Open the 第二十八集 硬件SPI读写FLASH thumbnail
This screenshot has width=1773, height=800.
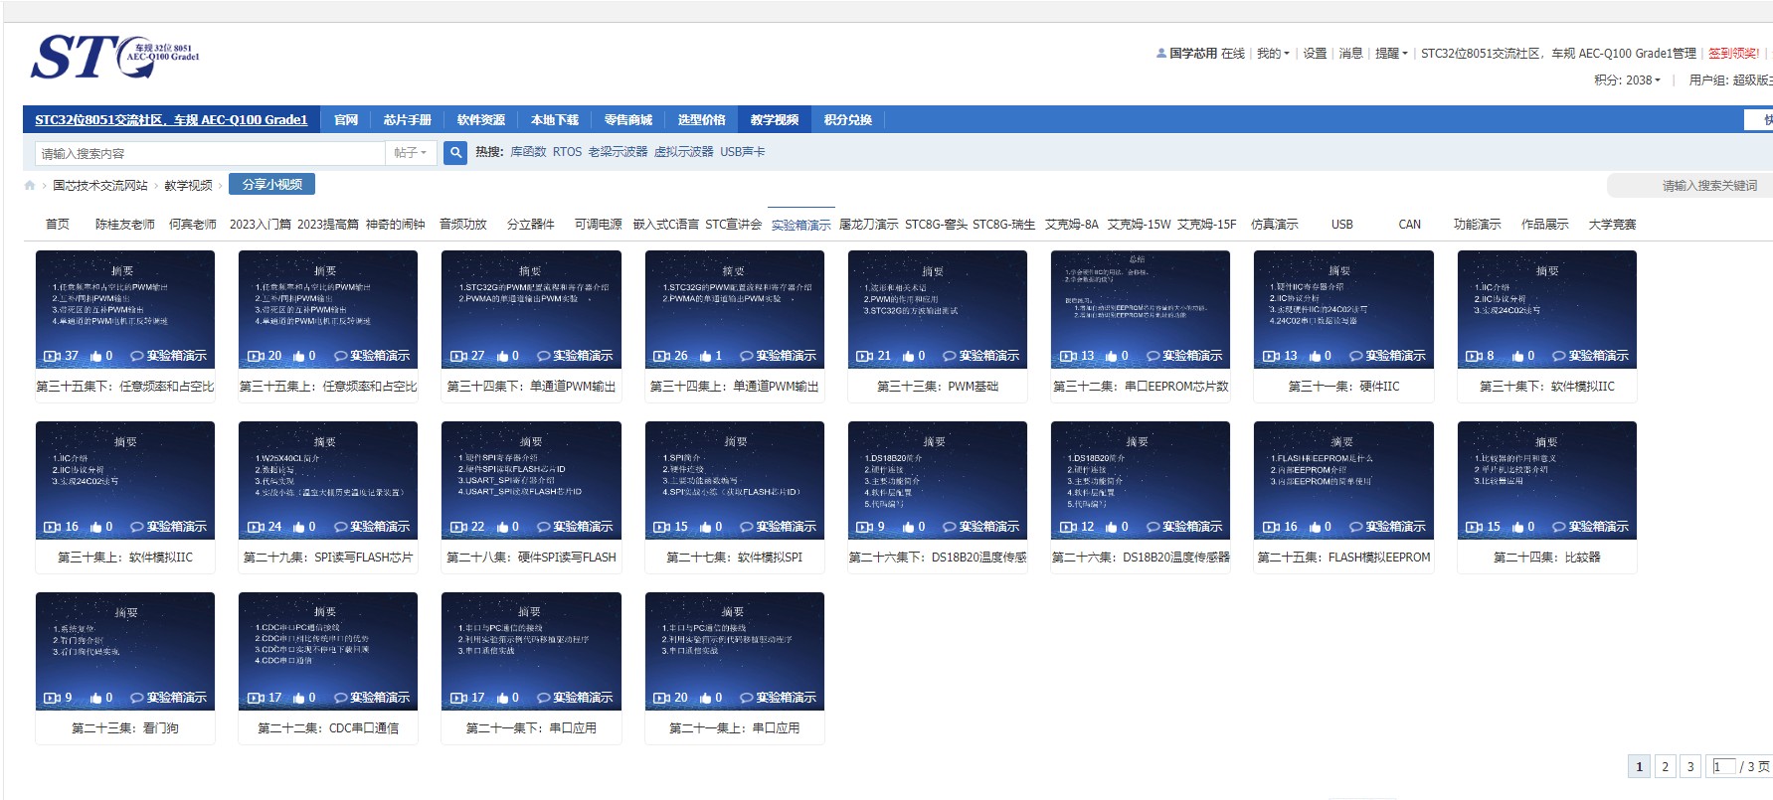pyautogui.click(x=532, y=480)
